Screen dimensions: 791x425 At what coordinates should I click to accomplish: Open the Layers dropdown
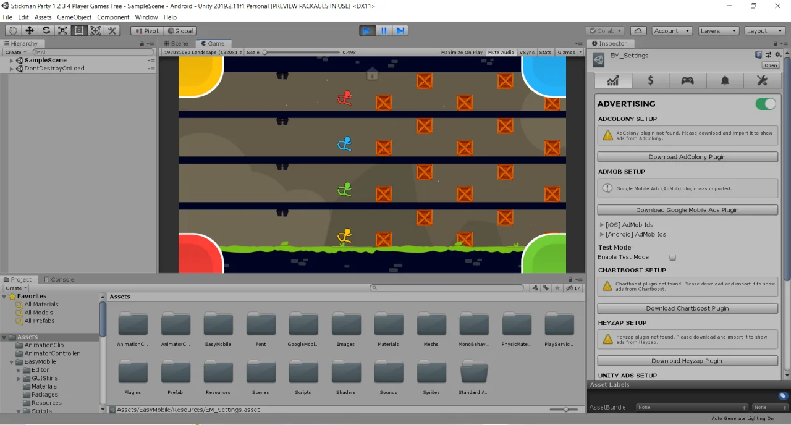tap(719, 30)
